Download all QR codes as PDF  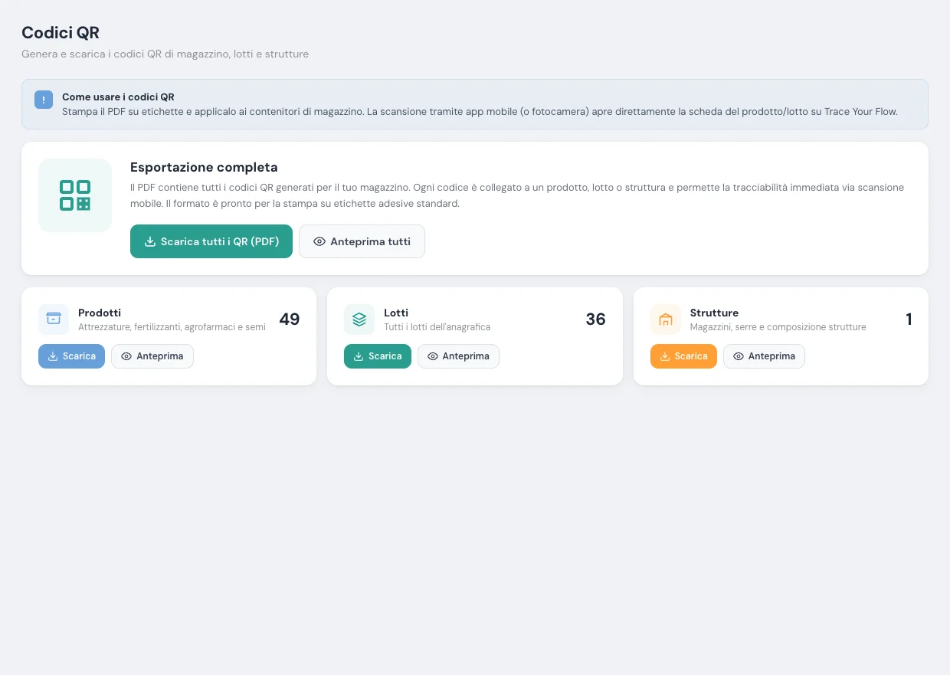[211, 241]
